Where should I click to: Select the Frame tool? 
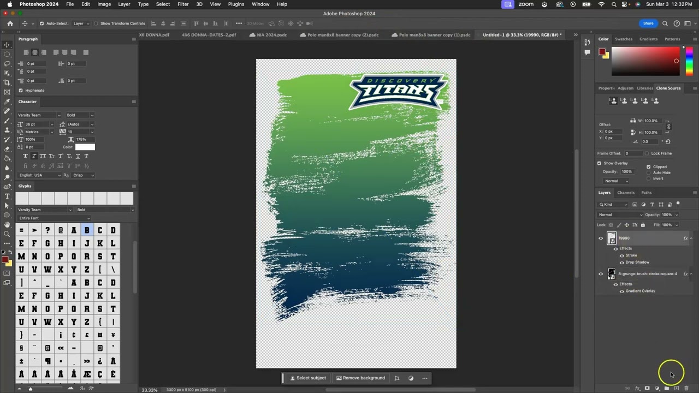7,92
